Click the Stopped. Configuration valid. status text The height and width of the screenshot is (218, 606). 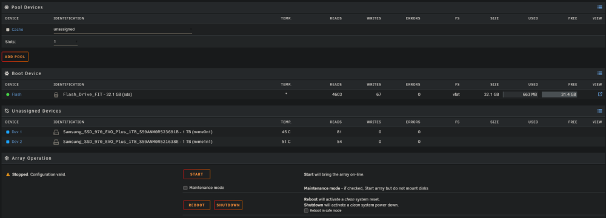tap(39, 175)
